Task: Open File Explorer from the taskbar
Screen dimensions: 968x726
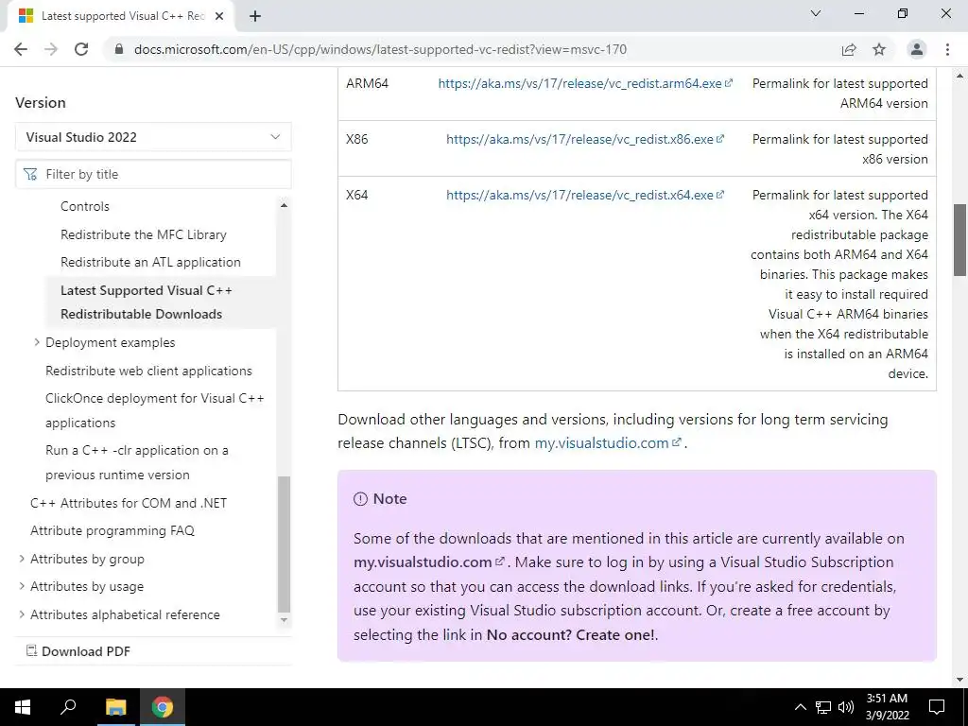Action: (115, 707)
